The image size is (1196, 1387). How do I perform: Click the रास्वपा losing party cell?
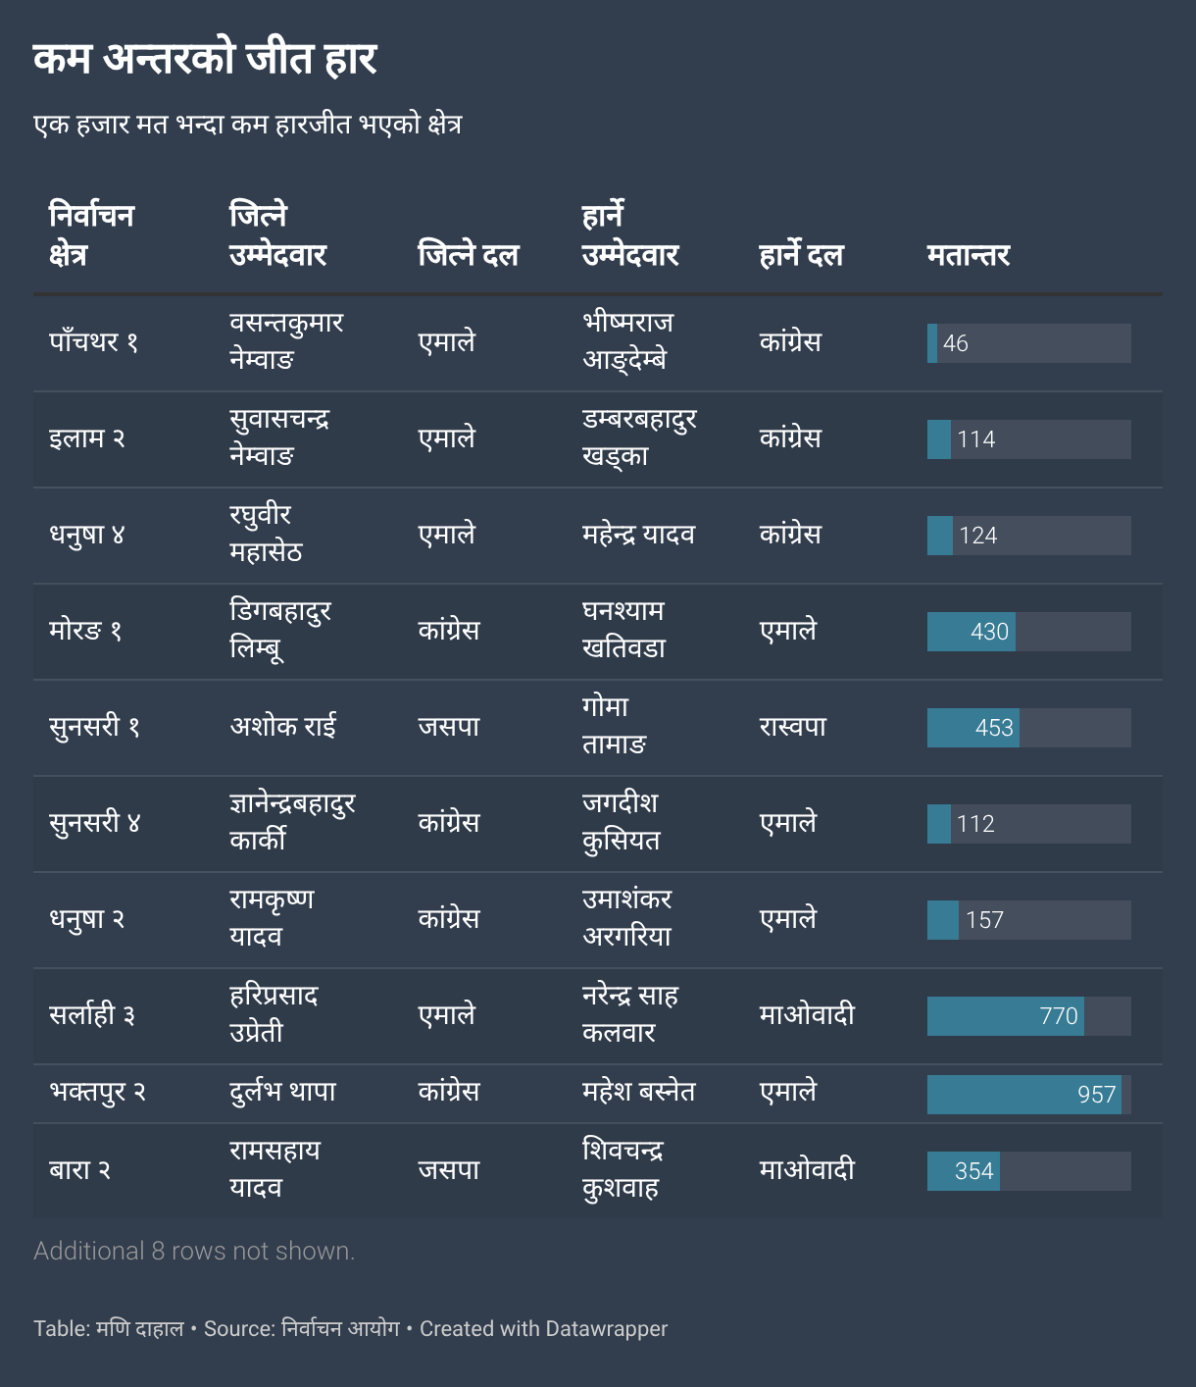tap(792, 727)
